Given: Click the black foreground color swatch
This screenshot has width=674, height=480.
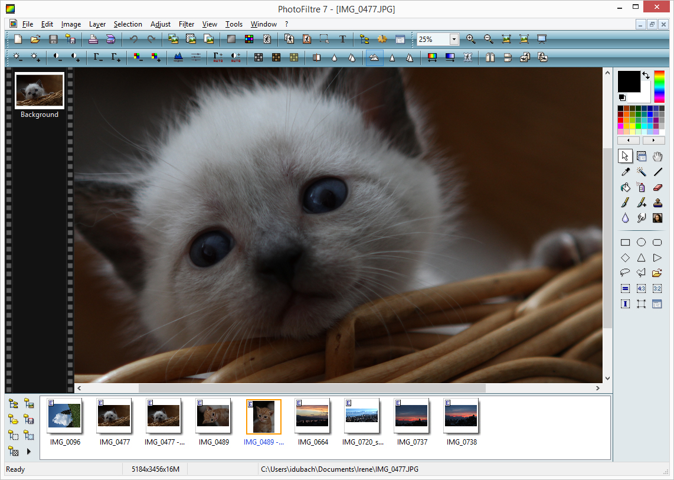Looking at the screenshot, I should click(x=629, y=81).
